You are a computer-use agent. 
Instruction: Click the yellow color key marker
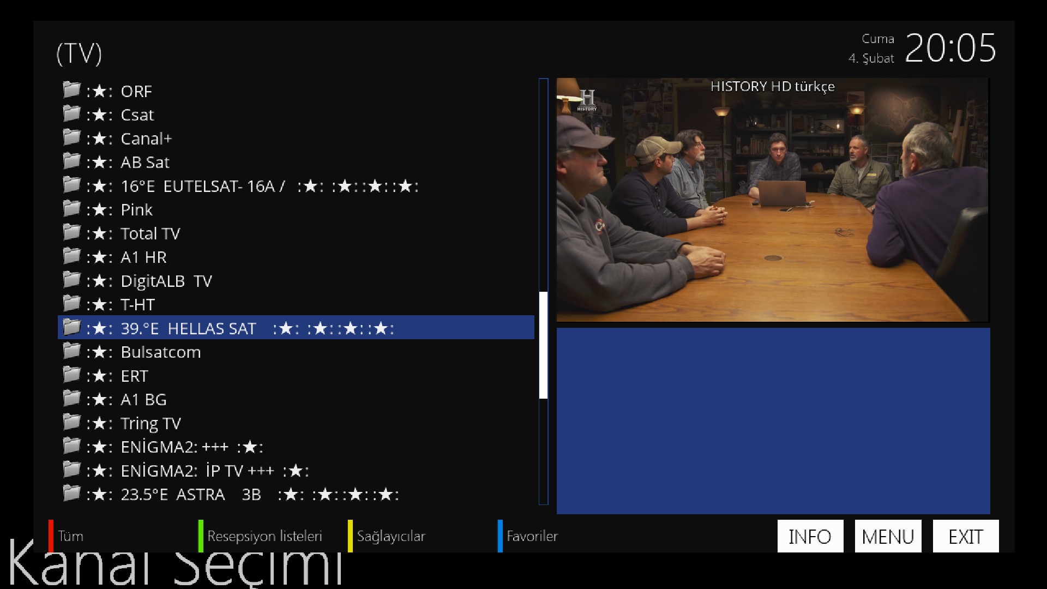click(x=350, y=536)
